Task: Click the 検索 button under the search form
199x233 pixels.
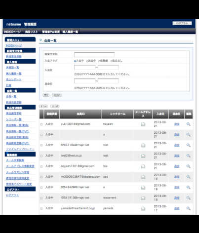Action: pyautogui.click(x=46, y=95)
